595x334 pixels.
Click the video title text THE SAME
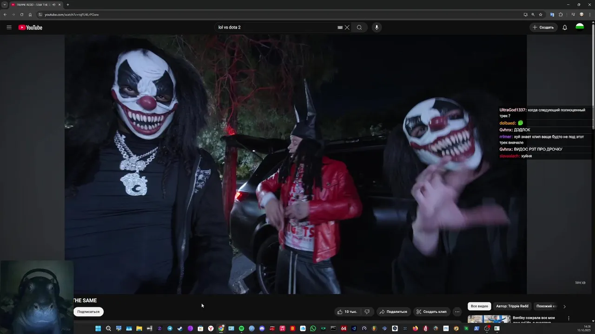click(85, 301)
